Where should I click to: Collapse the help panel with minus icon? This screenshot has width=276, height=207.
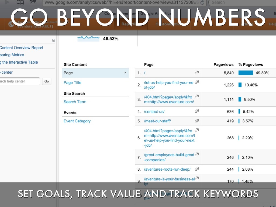tap(53, 40)
